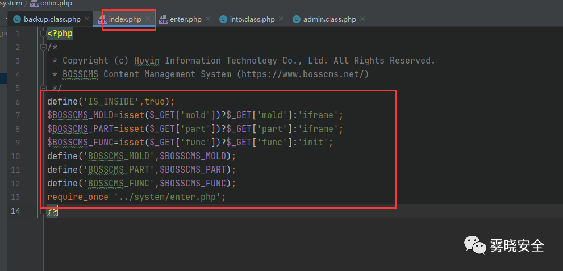Click the 'IS_INSIDE' string on line 6
Viewport: 563px width, 271px height.
(111, 102)
